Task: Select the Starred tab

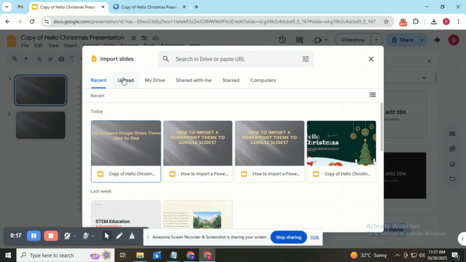Action: click(231, 80)
